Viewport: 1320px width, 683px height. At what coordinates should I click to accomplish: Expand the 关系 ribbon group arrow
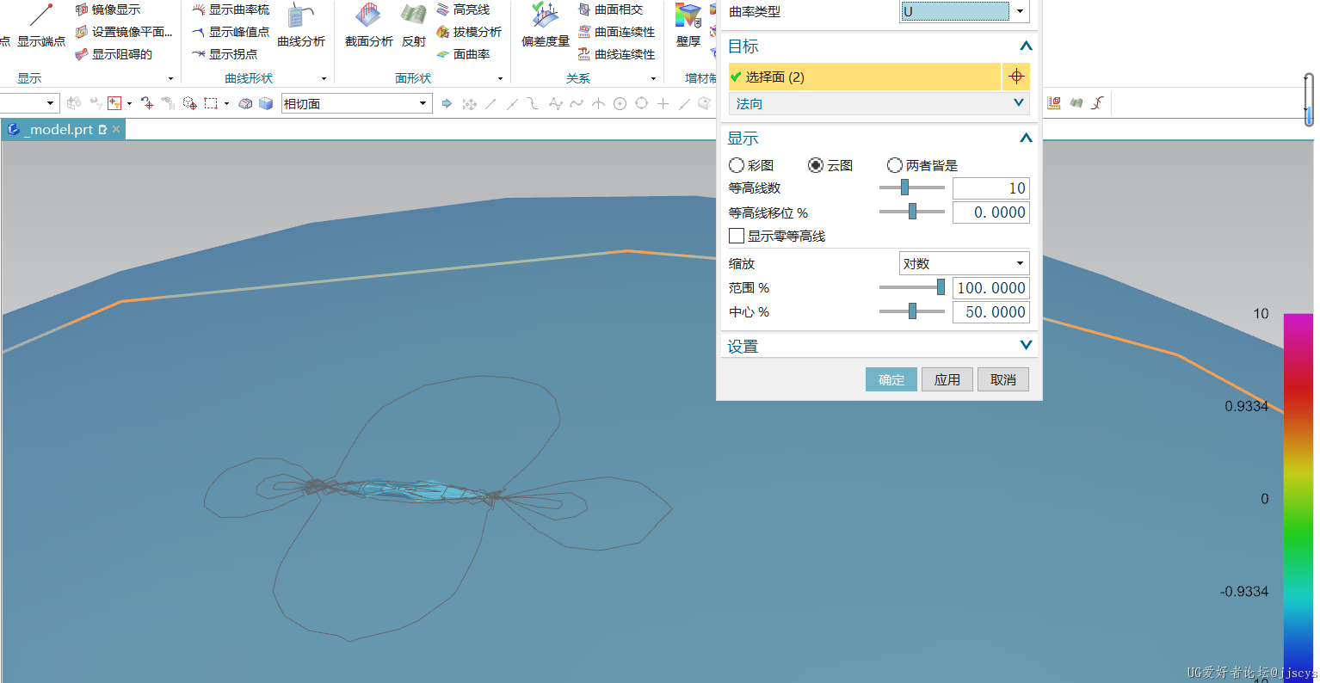pyautogui.click(x=653, y=78)
